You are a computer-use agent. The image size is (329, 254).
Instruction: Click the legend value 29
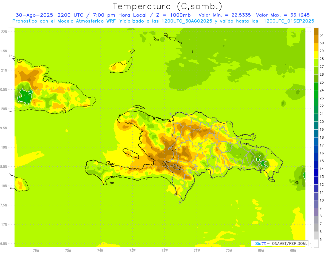(322, 51)
